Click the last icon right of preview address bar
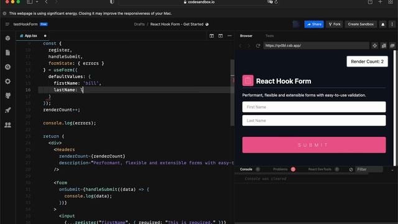Viewport: 398px width, 224px height. point(392,45)
